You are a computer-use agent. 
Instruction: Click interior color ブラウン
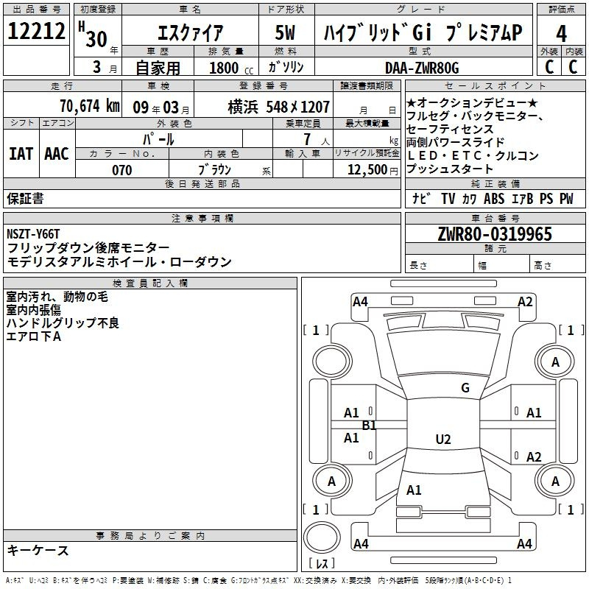coord(215,169)
